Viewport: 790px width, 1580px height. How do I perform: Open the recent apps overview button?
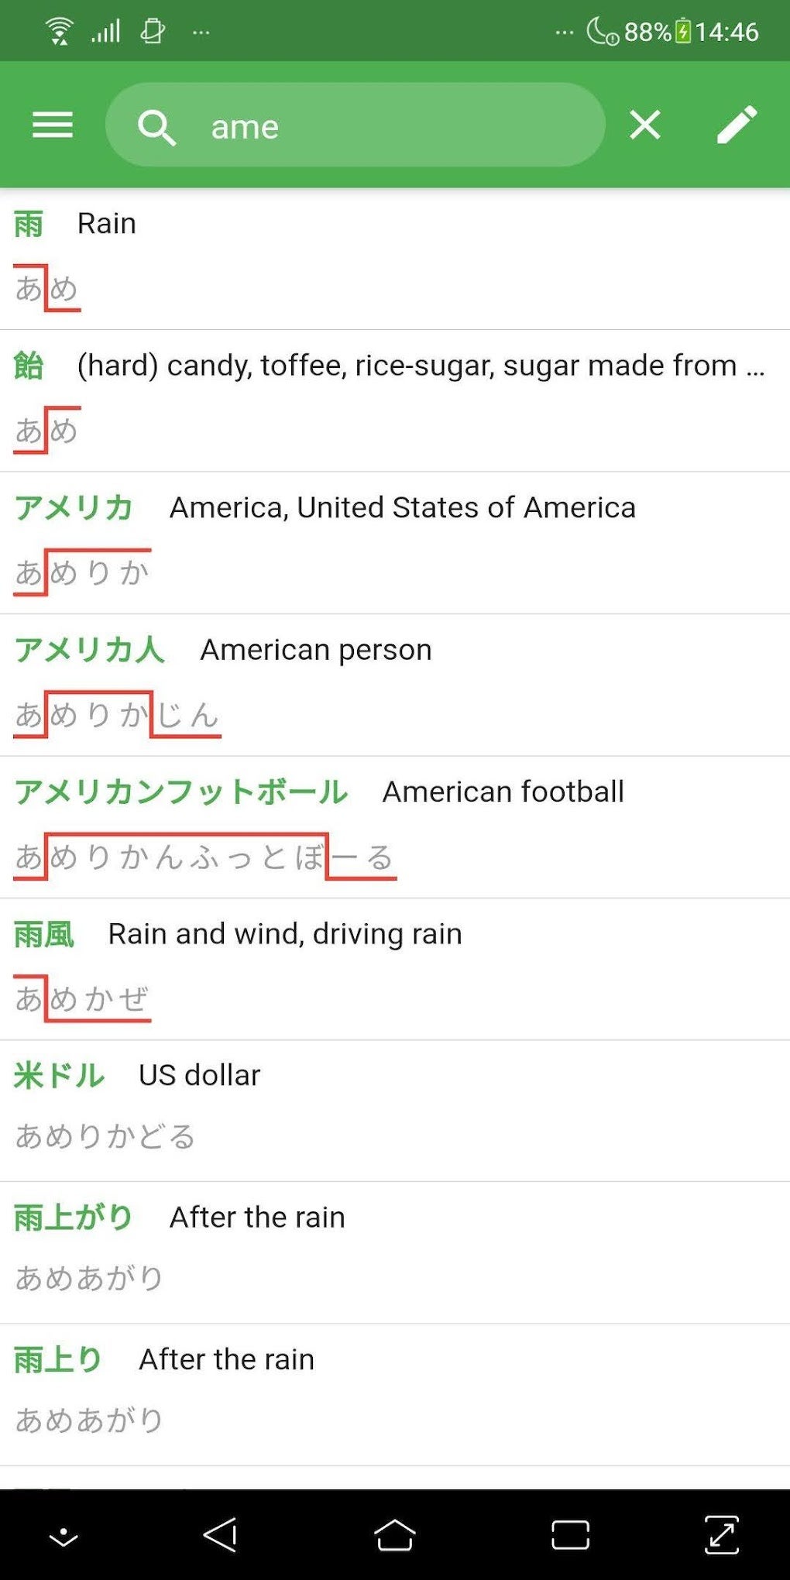[570, 1535]
